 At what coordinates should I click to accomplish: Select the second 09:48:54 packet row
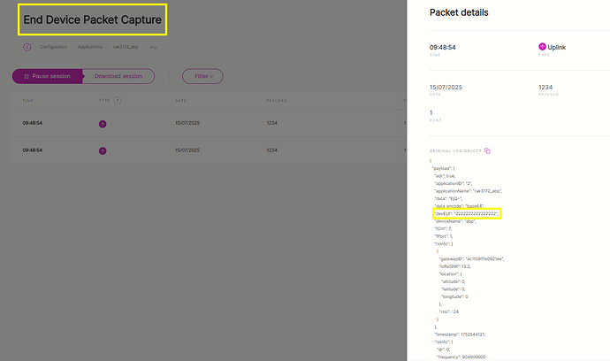33,150
